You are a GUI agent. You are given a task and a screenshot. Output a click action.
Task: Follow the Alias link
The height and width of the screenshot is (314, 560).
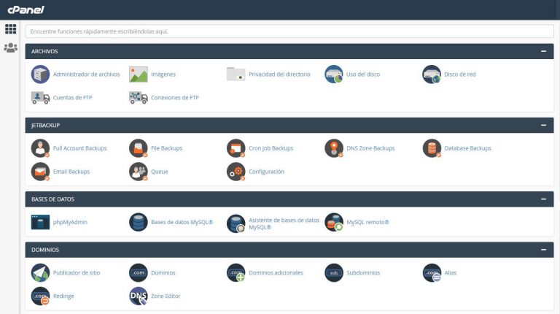click(x=450, y=273)
